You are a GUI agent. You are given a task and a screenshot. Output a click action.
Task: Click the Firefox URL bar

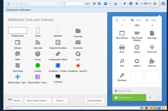click(40, 4)
